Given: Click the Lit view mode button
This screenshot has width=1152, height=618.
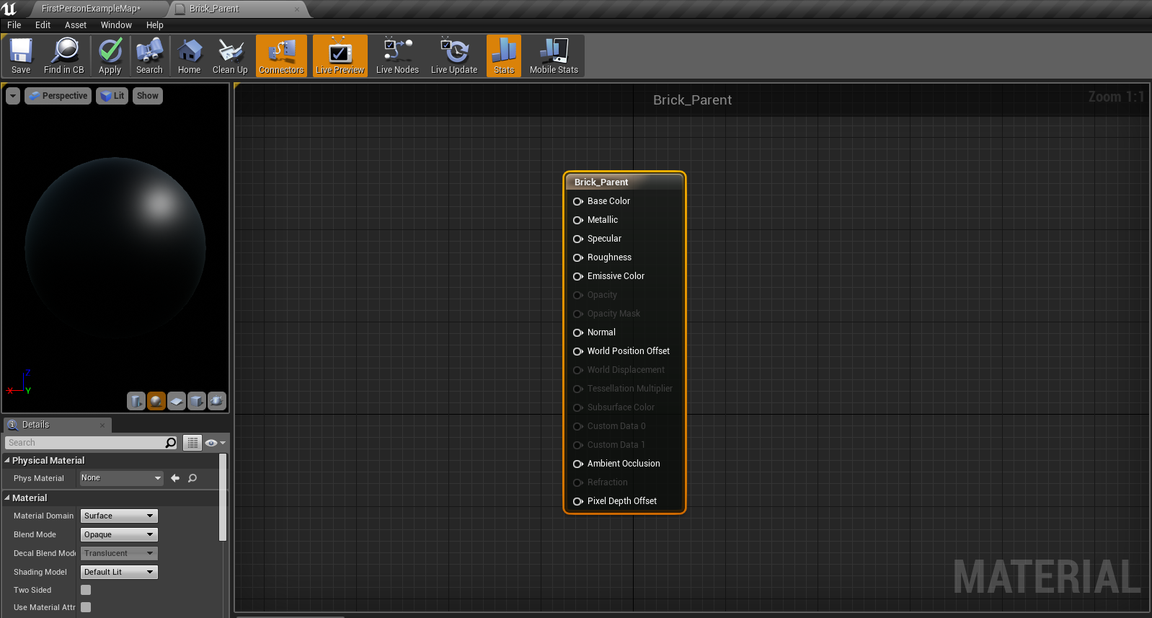Looking at the screenshot, I should click(x=112, y=96).
